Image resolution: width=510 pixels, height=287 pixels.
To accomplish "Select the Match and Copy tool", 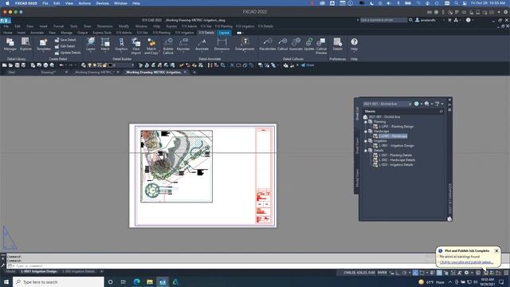I will (151, 46).
